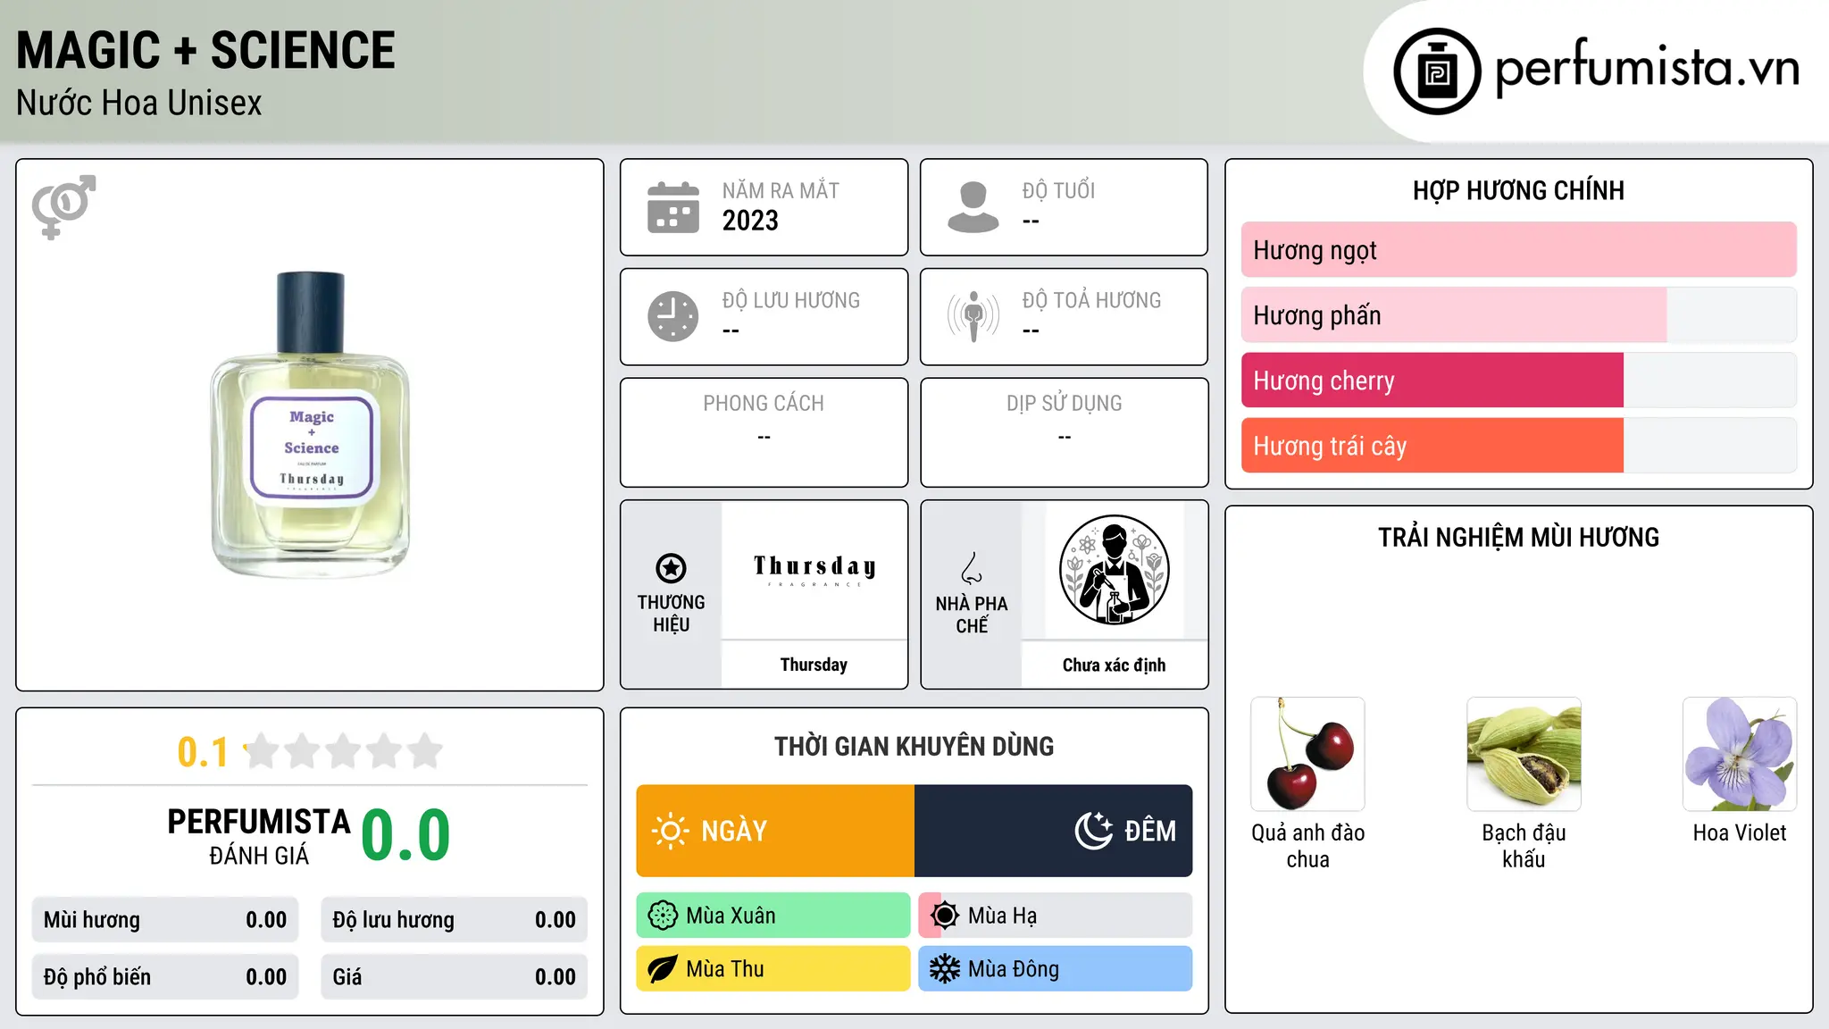Click the snowflake icon for Mùa Đông
Screen dimensions: 1829x1029
point(945,969)
